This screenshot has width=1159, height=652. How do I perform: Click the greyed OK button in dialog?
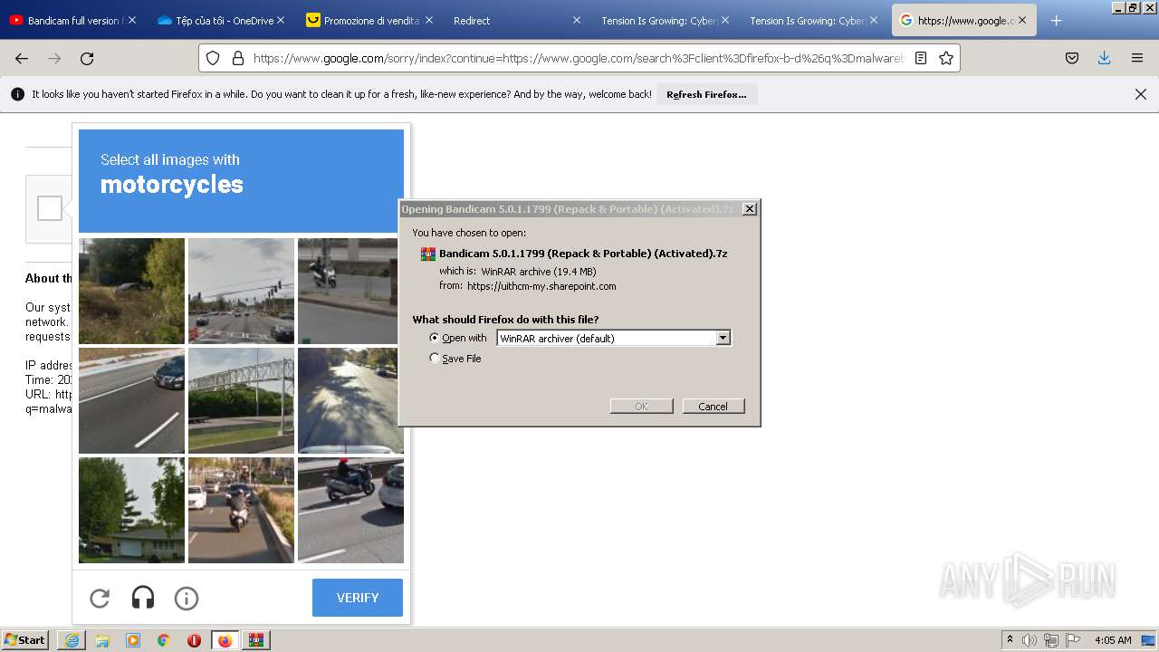641,407
